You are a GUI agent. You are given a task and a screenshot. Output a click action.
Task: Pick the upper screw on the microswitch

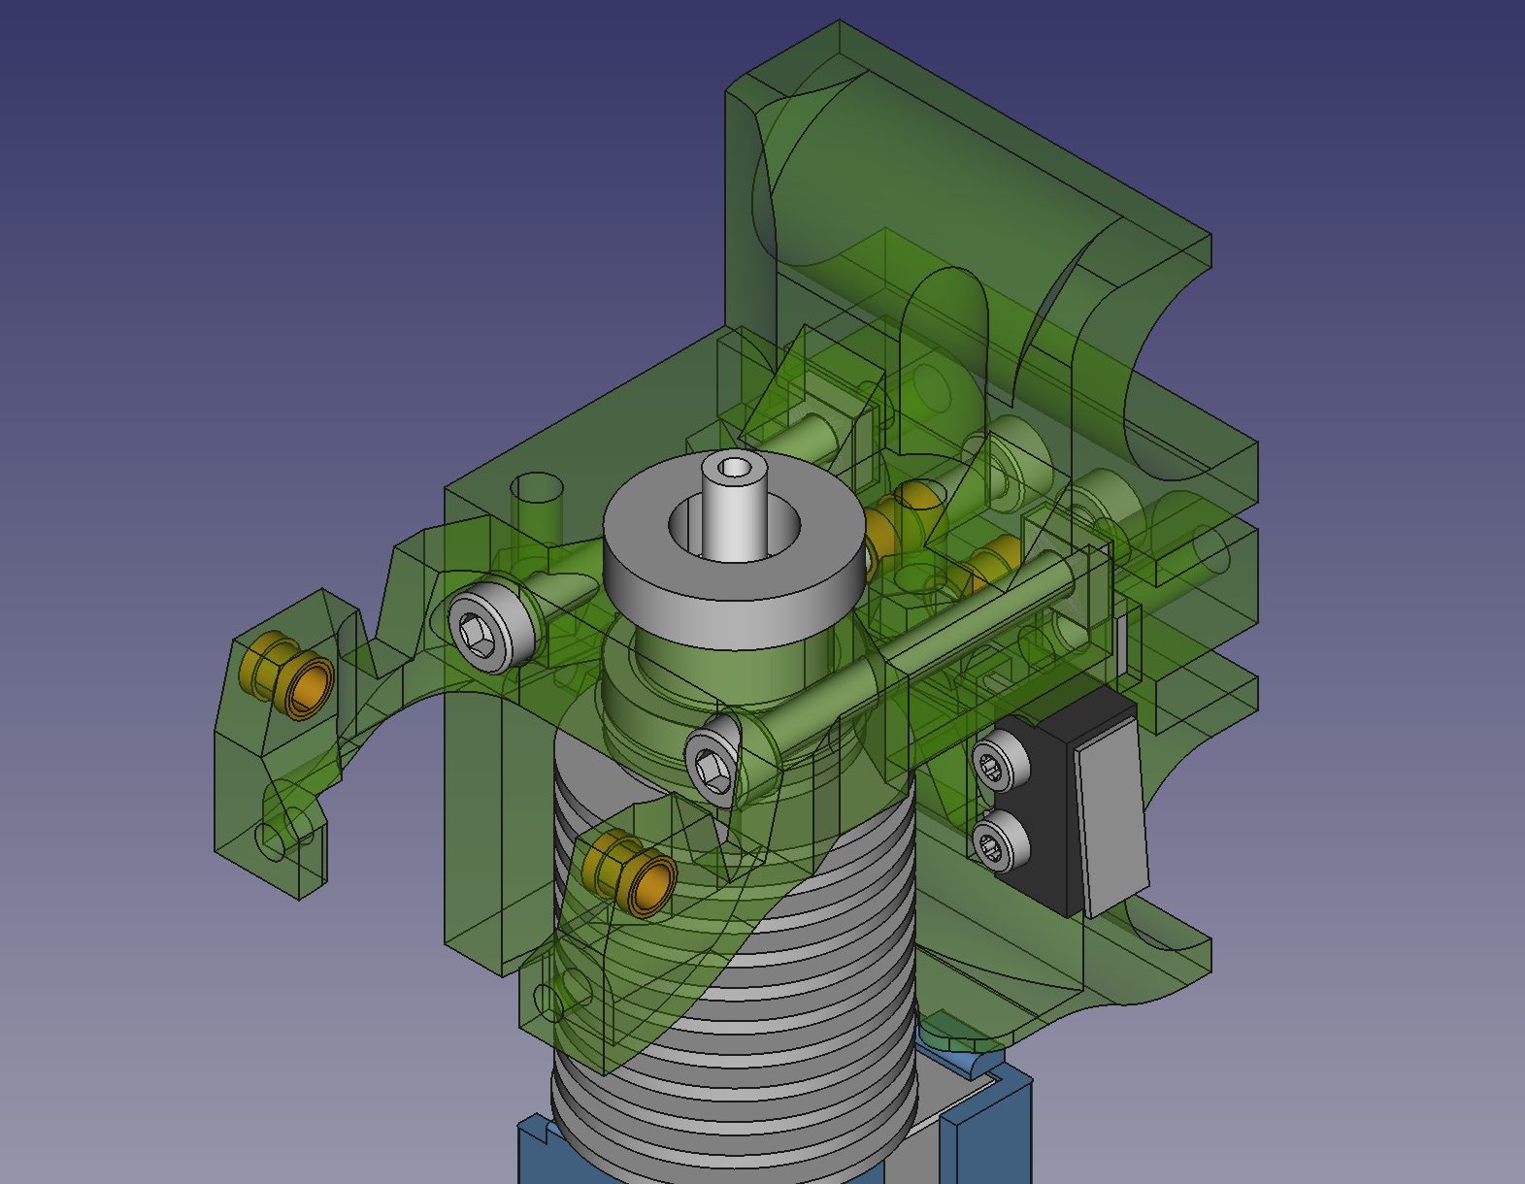click(1002, 759)
